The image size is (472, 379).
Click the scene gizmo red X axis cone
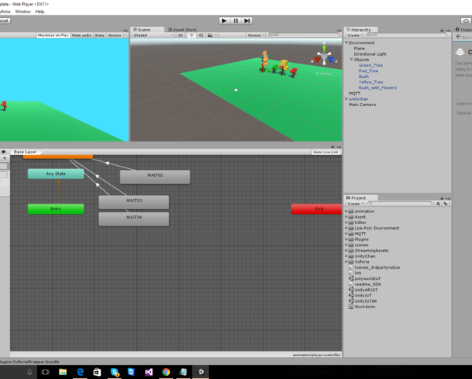(x=317, y=60)
